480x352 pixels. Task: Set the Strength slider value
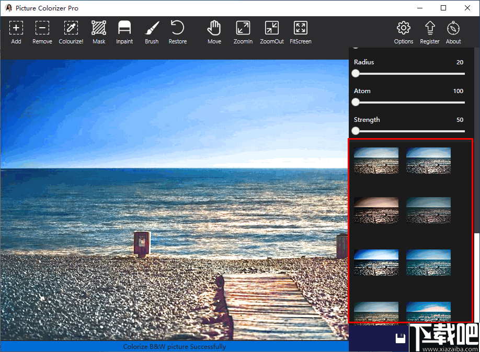point(356,131)
